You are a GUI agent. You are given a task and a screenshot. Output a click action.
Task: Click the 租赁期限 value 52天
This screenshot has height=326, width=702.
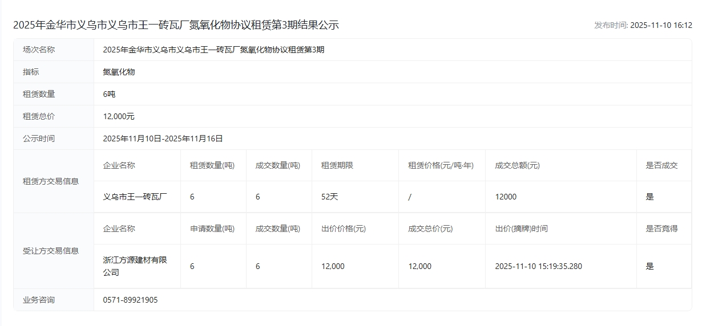point(330,197)
